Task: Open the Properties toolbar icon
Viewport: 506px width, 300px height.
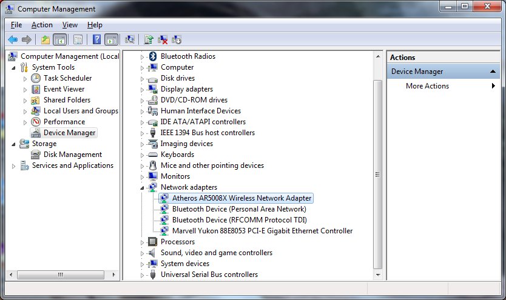Action: (x=78, y=39)
